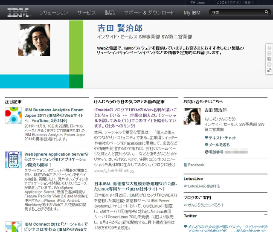Viewport: 273px width, 232px height.
Task: Click the Twitter share icon in sidebar
Action: click(x=269, y=64)
